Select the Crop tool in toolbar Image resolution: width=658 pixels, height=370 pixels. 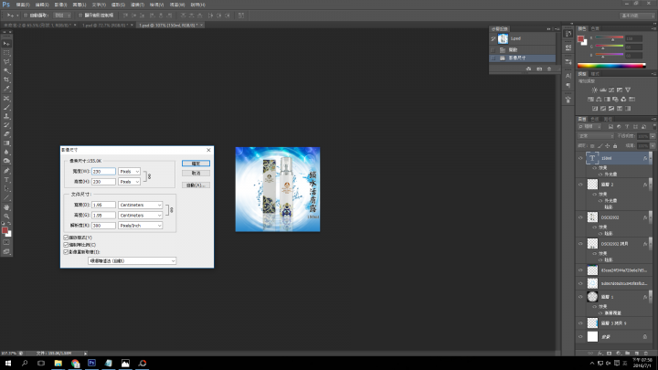[6, 79]
